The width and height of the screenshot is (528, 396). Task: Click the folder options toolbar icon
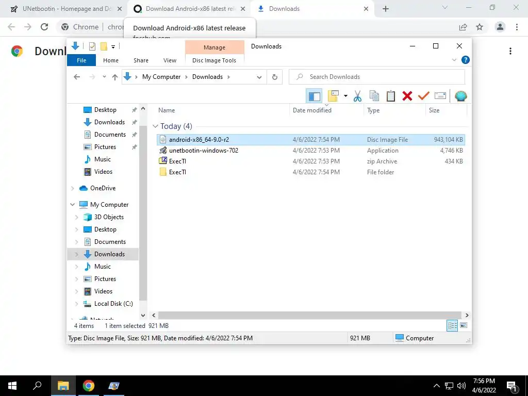(333, 96)
